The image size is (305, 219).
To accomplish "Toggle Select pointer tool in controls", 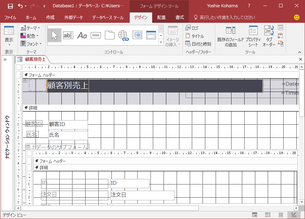I will [55, 35].
